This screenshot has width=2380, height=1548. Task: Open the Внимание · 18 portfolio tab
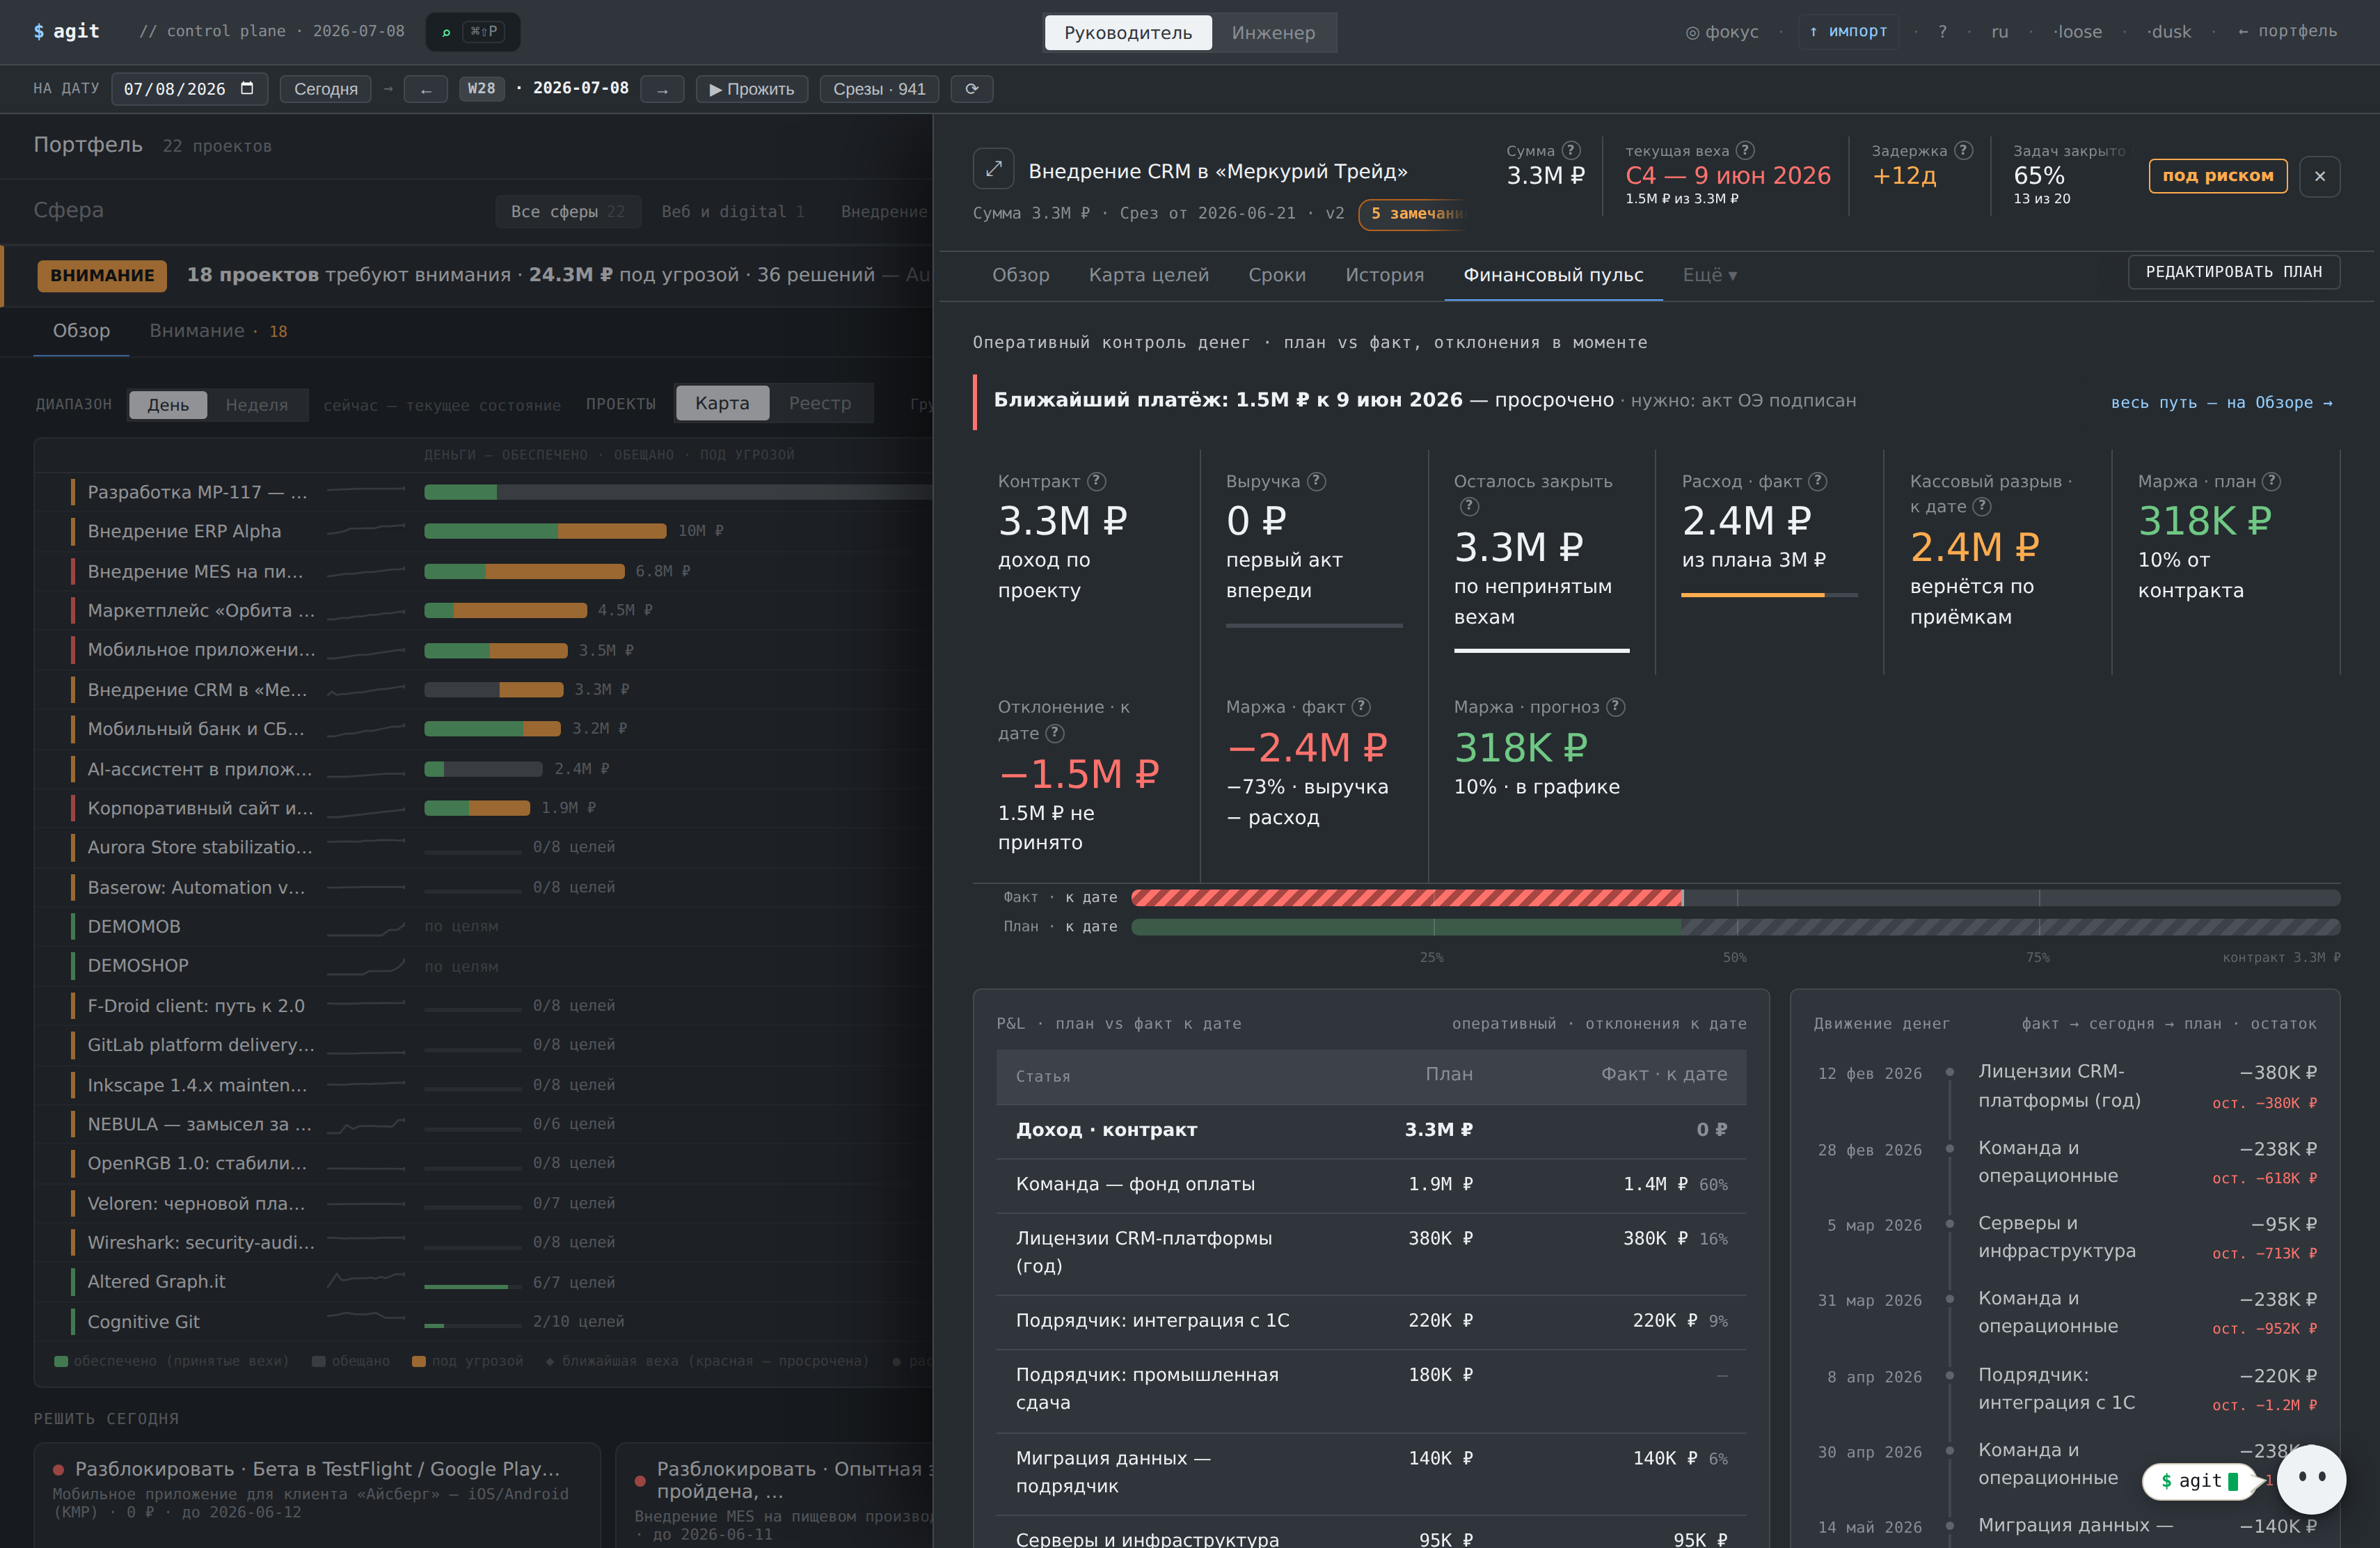(x=218, y=331)
